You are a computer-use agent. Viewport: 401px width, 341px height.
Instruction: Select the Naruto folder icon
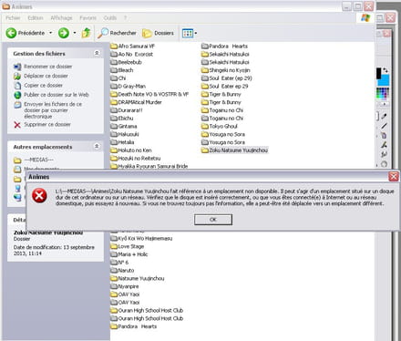[x=114, y=271]
